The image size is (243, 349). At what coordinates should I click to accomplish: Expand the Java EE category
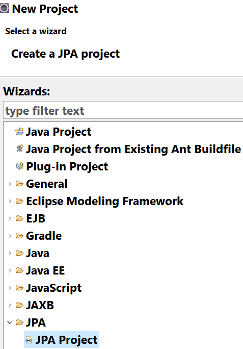pos(10,270)
